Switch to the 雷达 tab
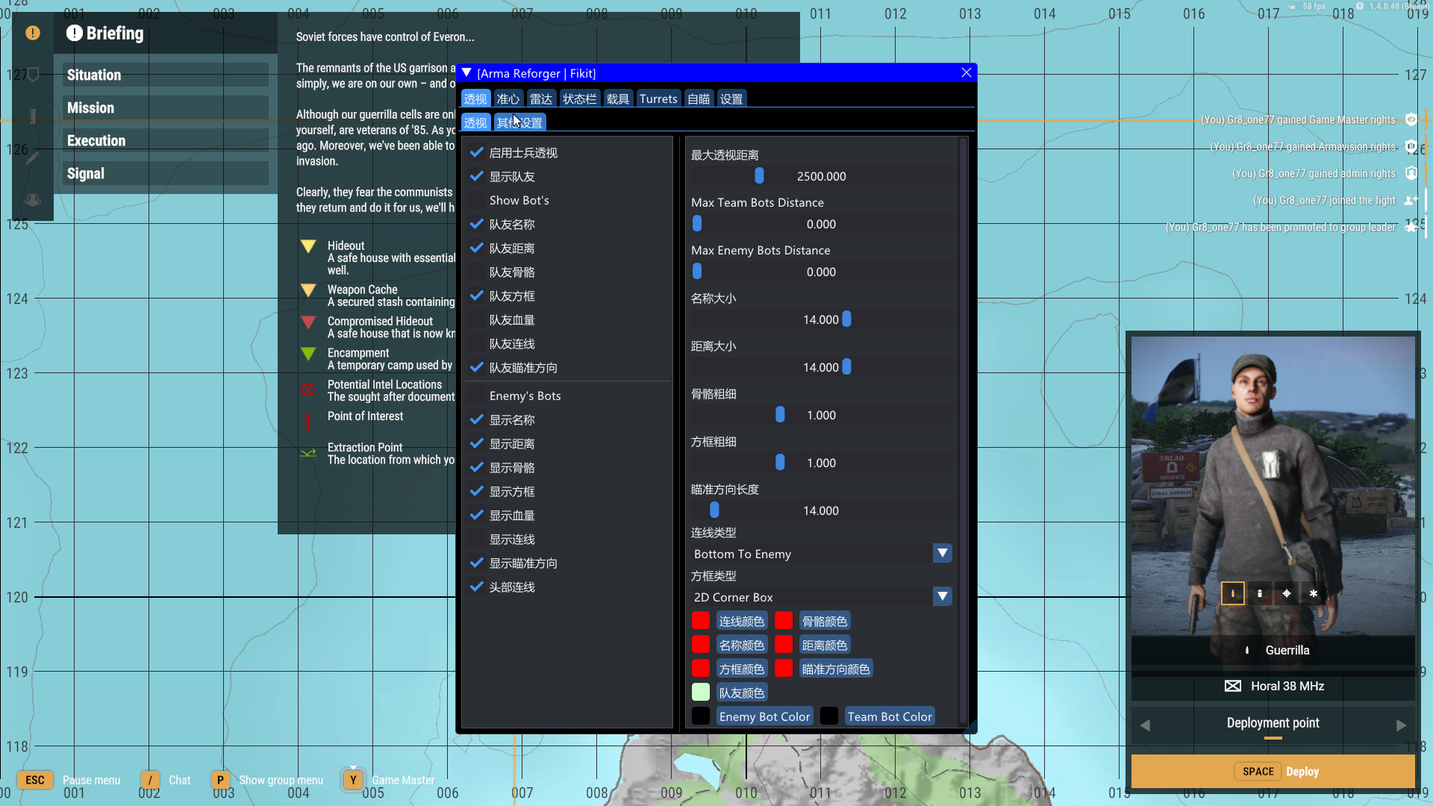This screenshot has width=1433, height=806. click(541, 99)
